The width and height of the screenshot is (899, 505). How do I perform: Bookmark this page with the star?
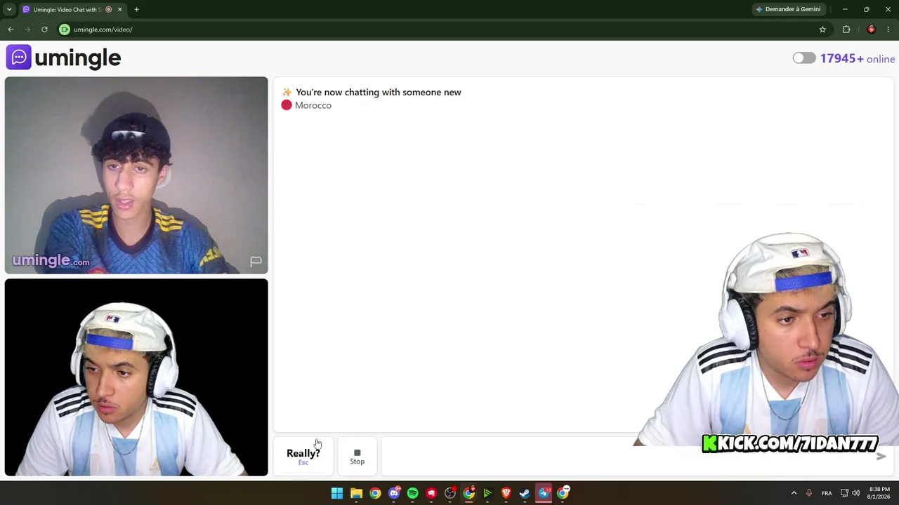[x=822, y=29]
